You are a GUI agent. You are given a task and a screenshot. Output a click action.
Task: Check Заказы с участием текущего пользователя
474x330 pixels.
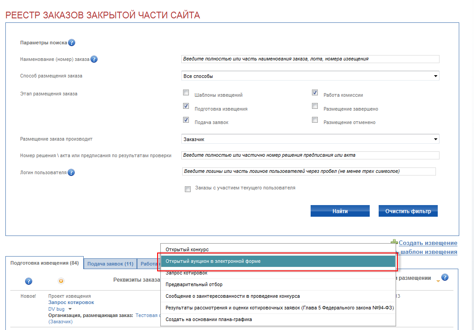pyautogui.click(x=188, y=189)
